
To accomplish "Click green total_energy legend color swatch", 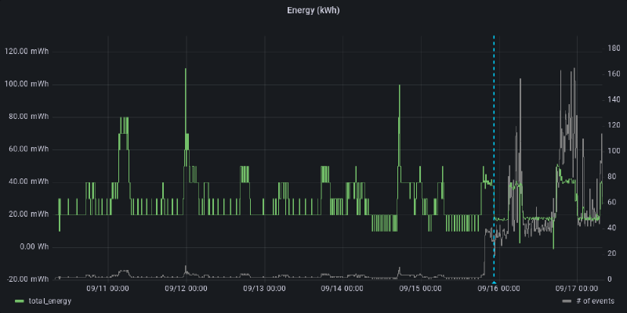I will pos(19,301).
